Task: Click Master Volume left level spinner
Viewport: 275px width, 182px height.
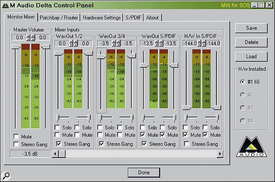Action: click(28, 38)
